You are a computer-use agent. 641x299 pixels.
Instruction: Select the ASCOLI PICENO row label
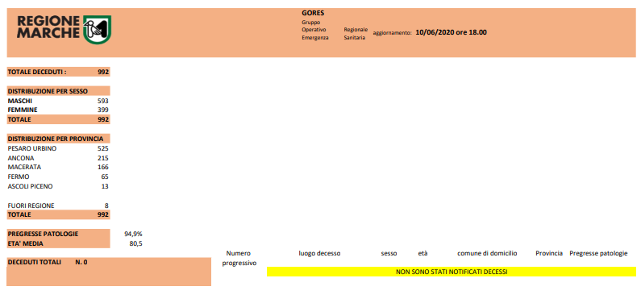point(31,186)
